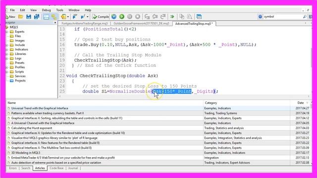
Task: Expand the styler icon's dropdown arrow
Action: (68, 17)
